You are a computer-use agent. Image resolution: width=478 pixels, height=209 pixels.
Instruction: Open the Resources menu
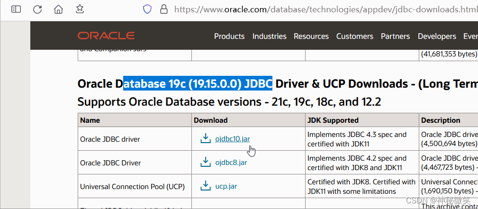tap(311, 36)
